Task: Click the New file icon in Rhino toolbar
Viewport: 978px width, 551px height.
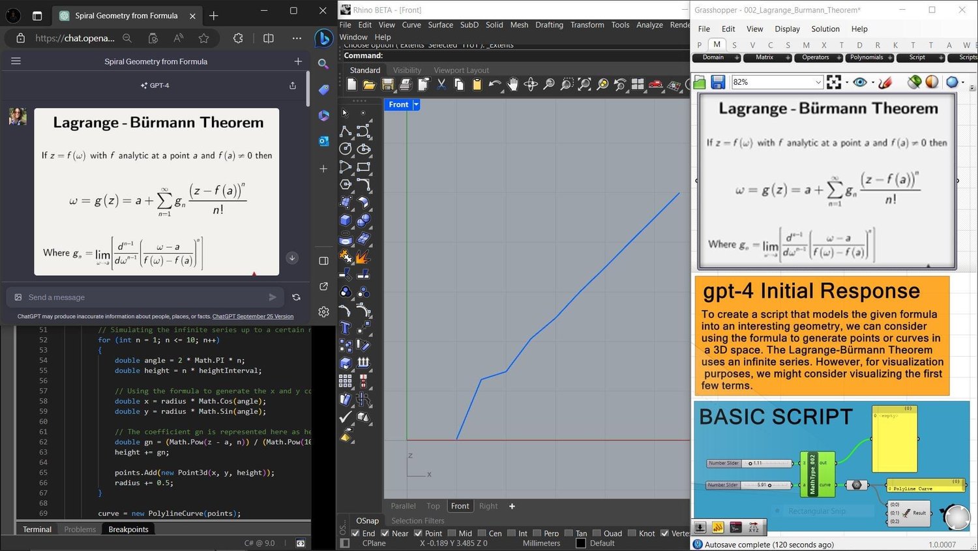Action: coord(352,84)
